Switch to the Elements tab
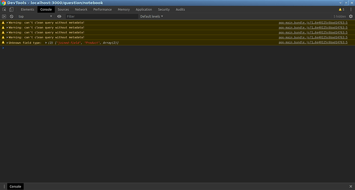This screenshot has height=190, width=355. [x=27, y=9]
